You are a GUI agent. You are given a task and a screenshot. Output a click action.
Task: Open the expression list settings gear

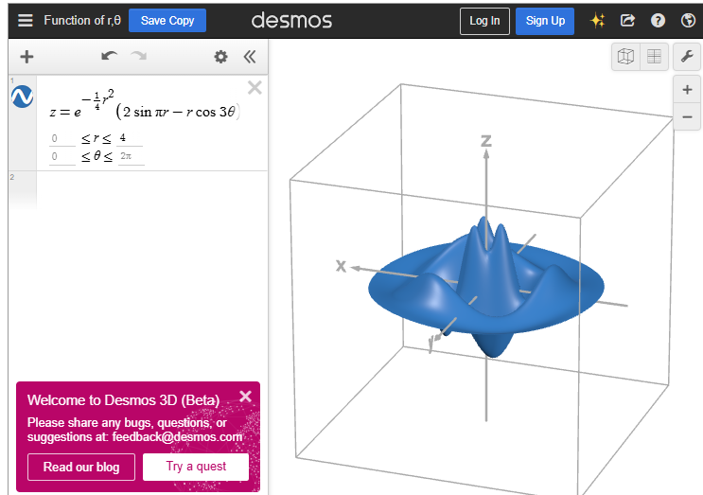point(220,57)
